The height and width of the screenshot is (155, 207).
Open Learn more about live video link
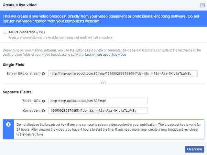[x=106, y=55]
